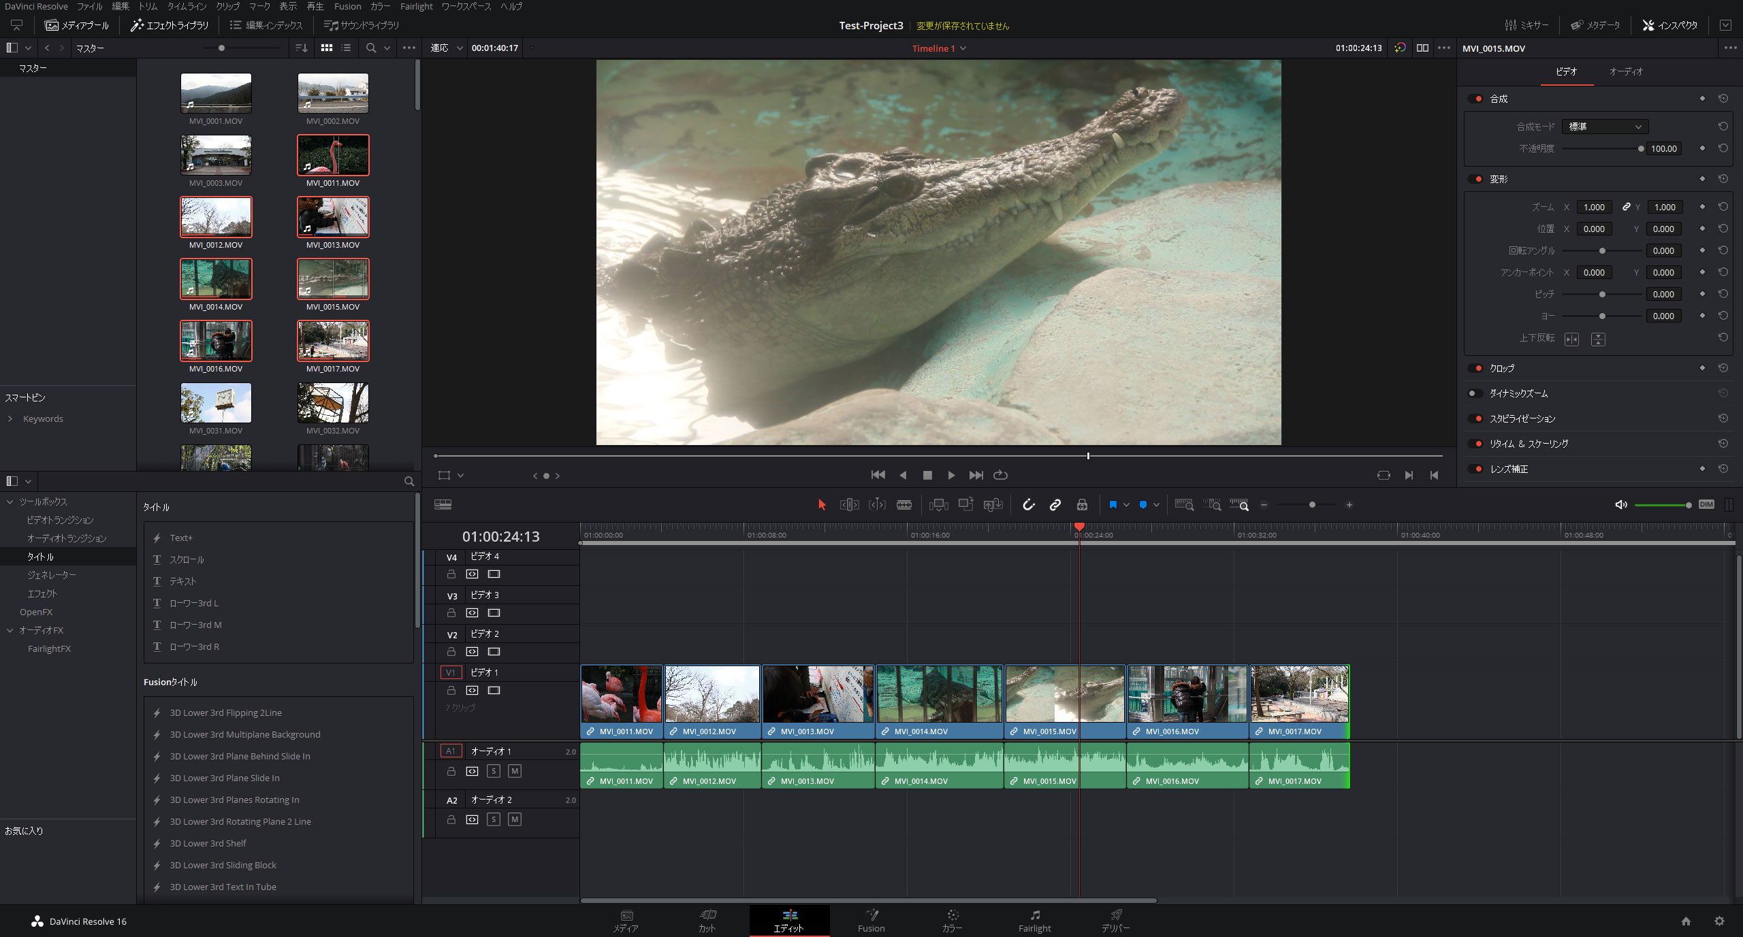Select MVI_0031.MOV clock thumbnail
Viewport: 1743px width, 937px height.
coord(216,403)
